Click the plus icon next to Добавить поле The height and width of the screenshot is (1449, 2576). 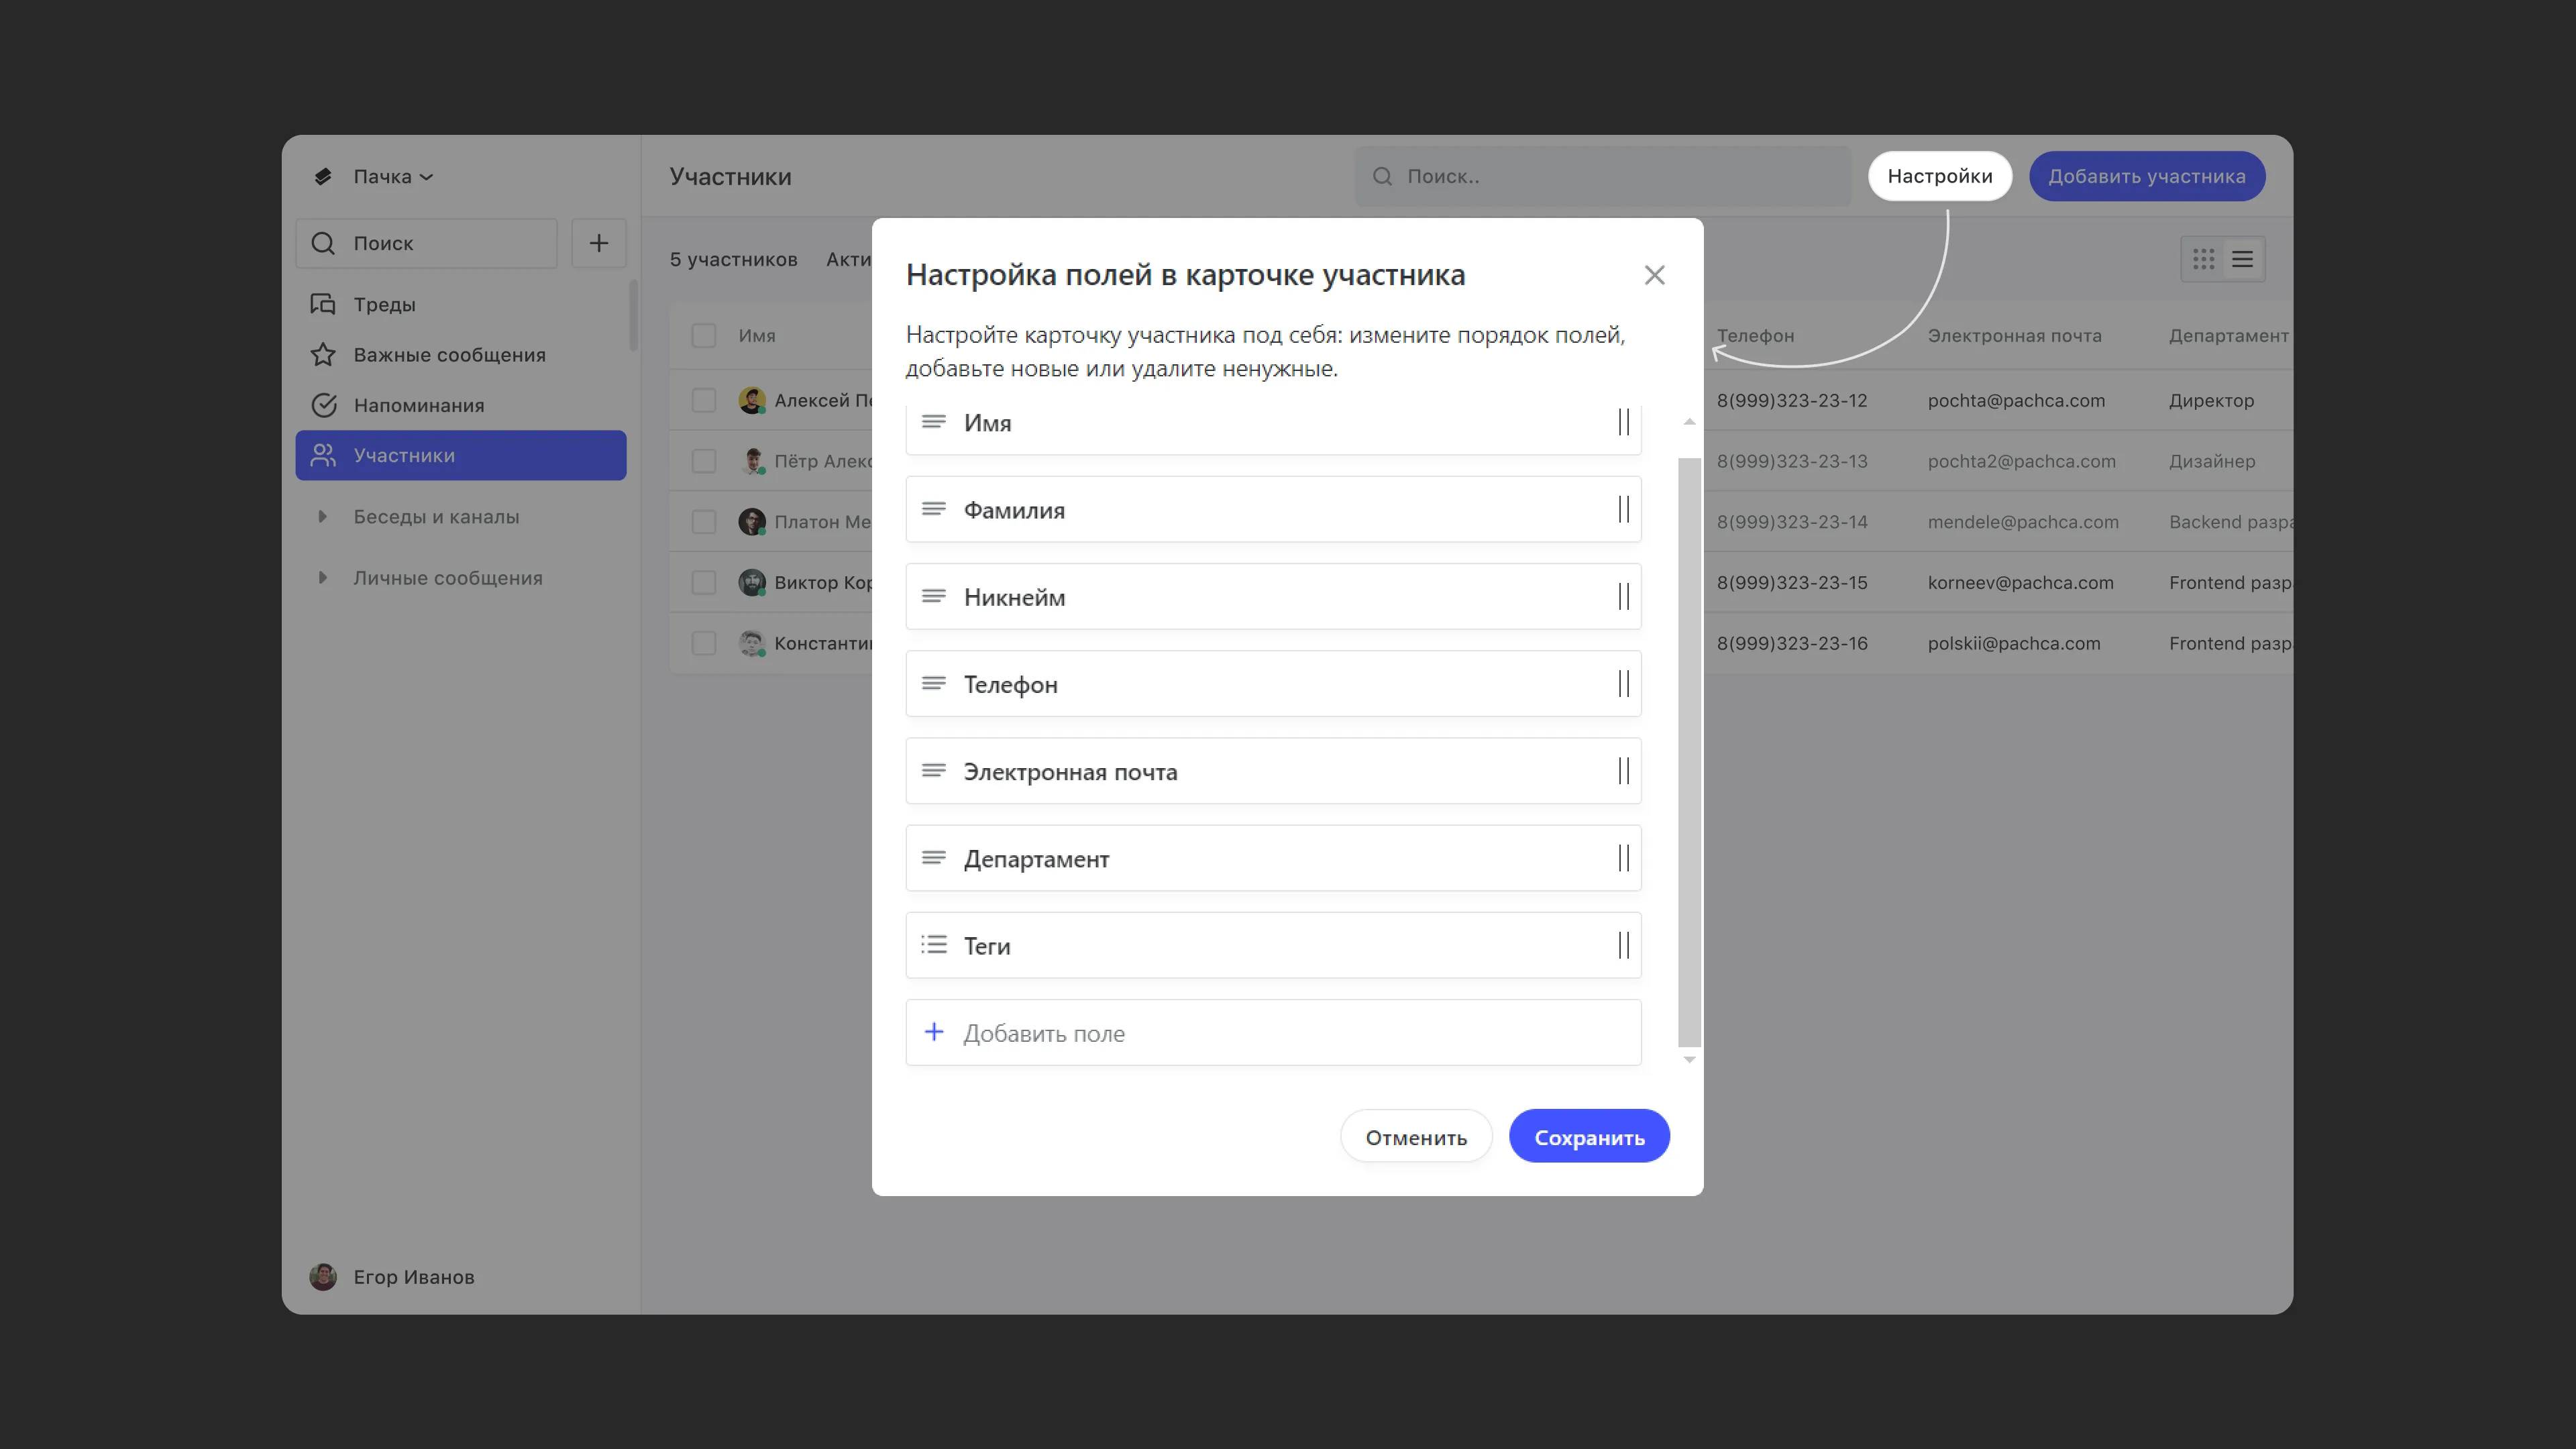point(933,1032)
